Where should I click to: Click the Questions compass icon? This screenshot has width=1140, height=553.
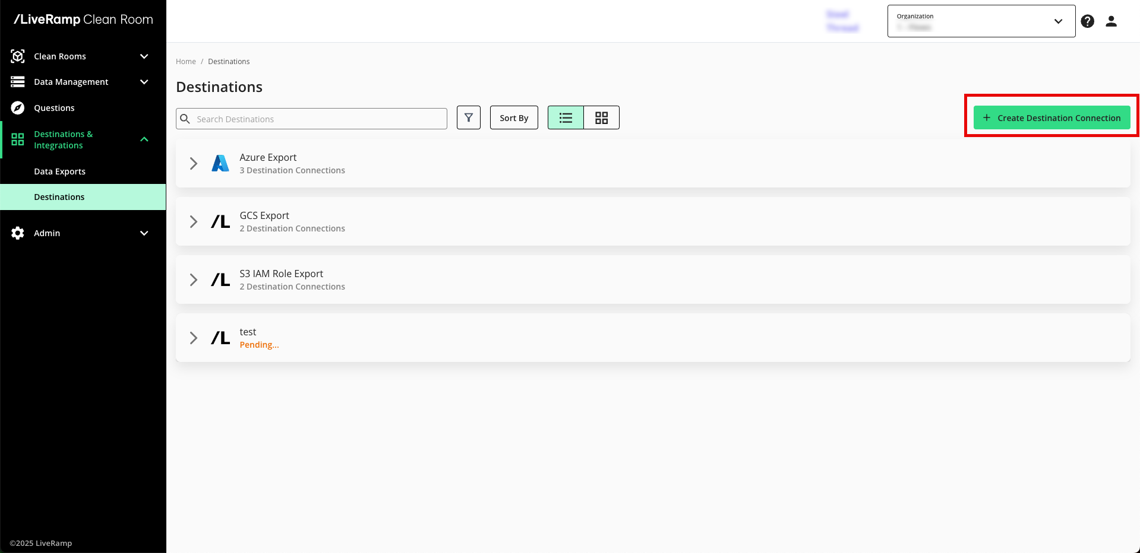pyautogui.click(x=18, y=108)
